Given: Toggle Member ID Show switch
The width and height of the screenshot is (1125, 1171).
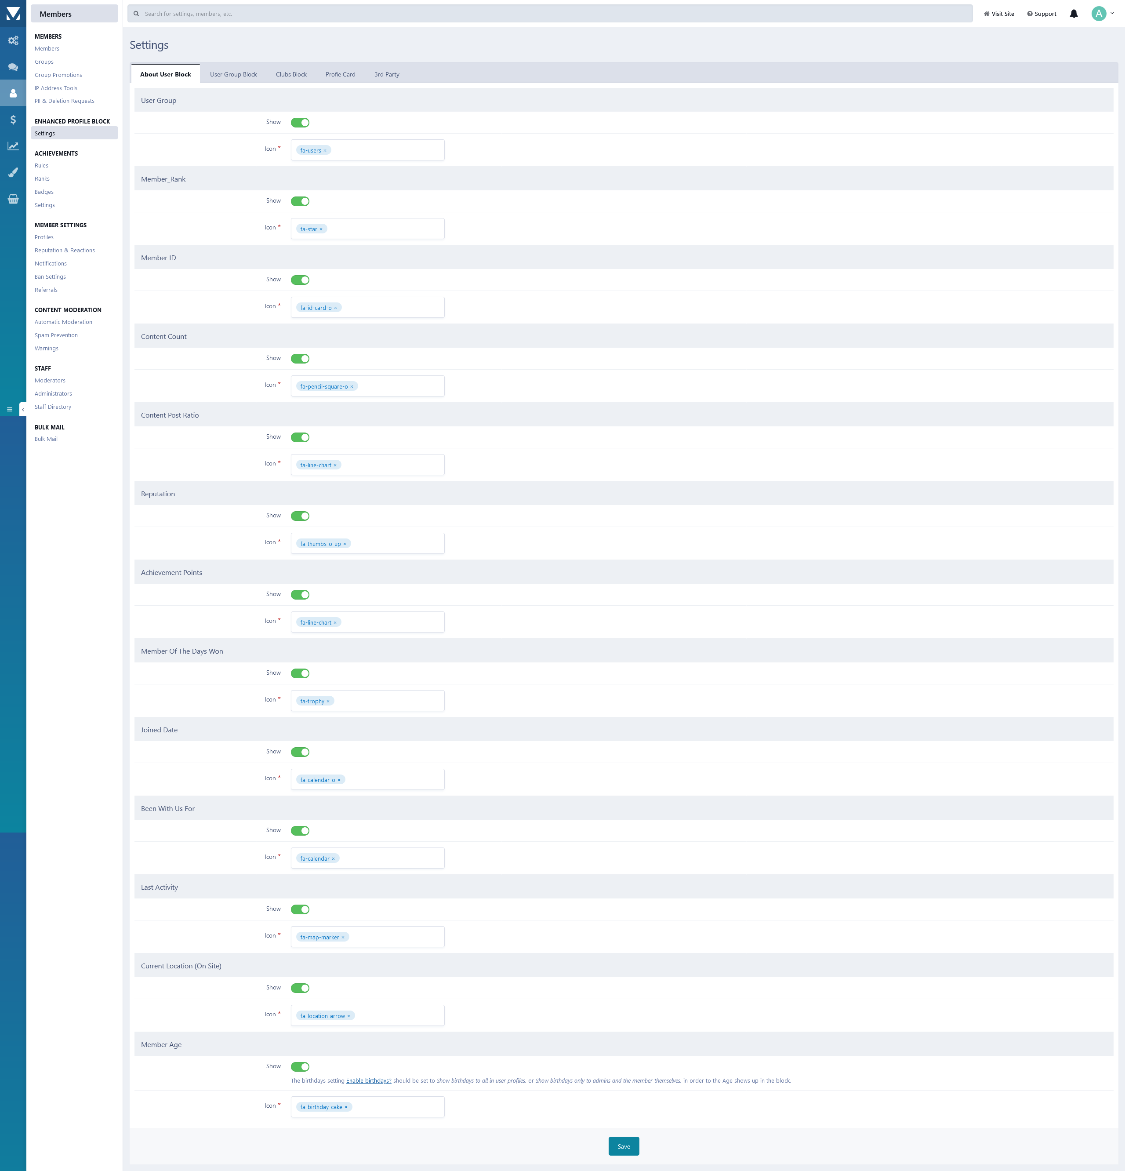Looking at the screenshot, I should [300, 280].
